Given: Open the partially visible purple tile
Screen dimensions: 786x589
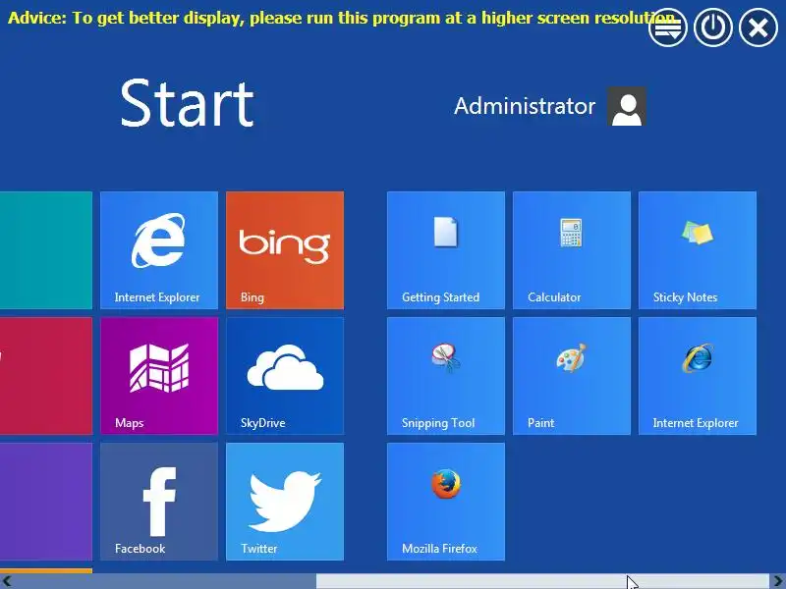Looking at the screenshot, I should (46, 502).
